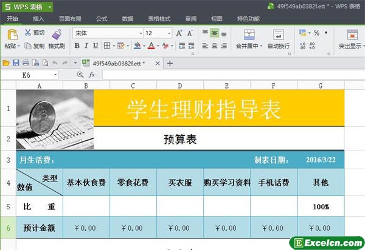Open file with the folder icon

click(x=6, y=63)
